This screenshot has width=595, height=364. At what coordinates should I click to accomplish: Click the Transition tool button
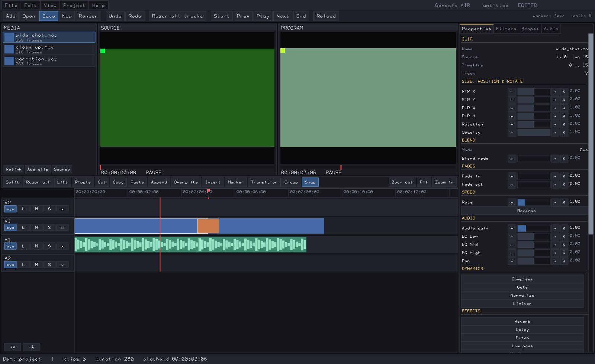tap(264, 182)
